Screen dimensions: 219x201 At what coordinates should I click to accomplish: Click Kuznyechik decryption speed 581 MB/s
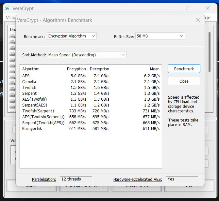tap(101, 128)
